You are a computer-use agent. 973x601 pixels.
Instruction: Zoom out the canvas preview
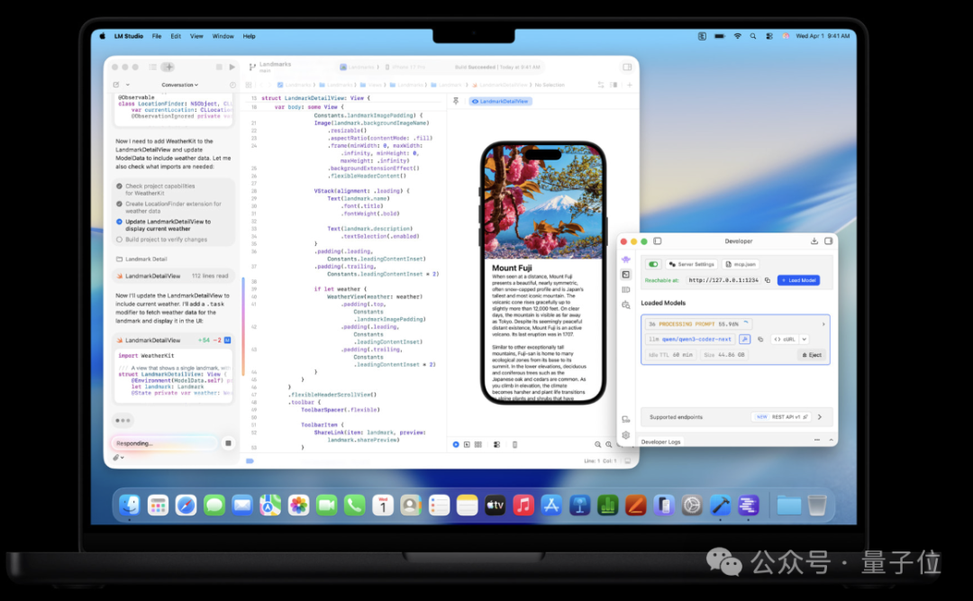597,444
